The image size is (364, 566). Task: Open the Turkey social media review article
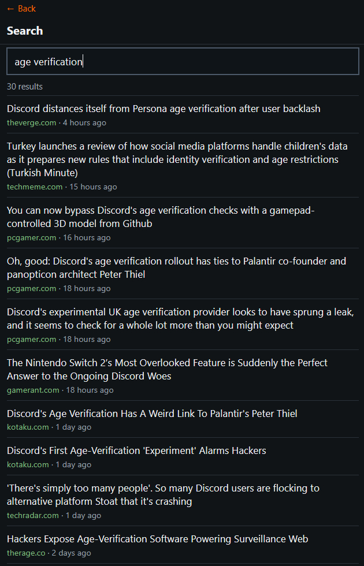tap(172, 159)
